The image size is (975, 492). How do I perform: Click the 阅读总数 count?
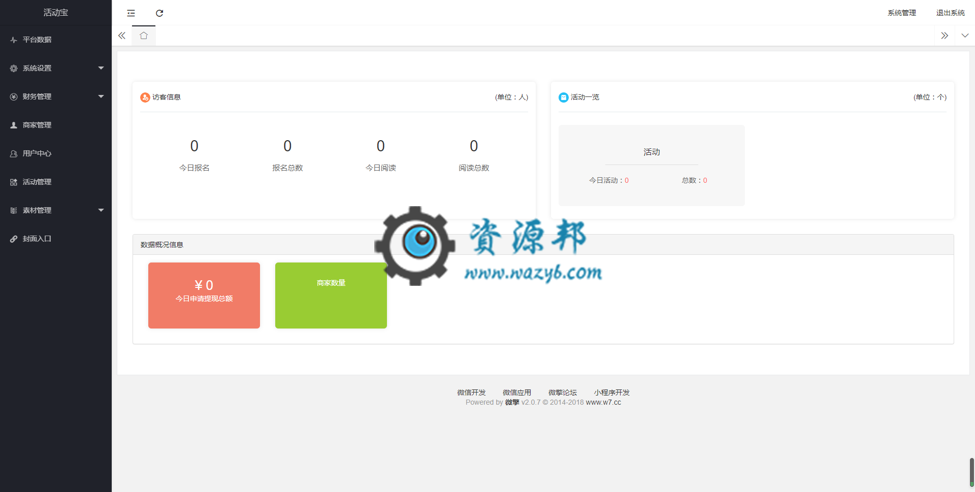pyautogui.click(x=474, y=146)
